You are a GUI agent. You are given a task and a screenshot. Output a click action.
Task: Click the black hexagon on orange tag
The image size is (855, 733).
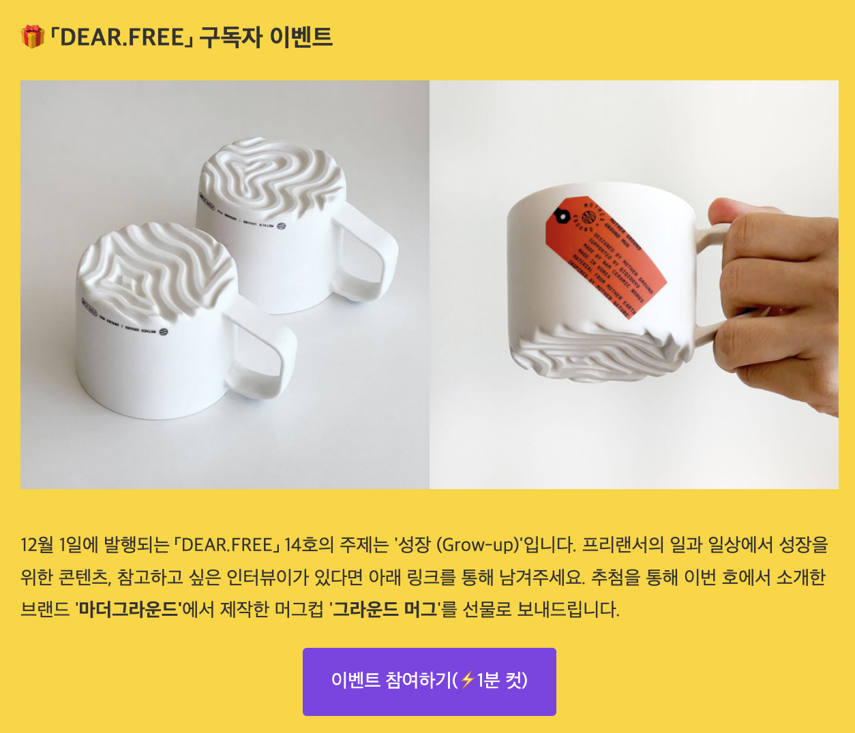561,216
